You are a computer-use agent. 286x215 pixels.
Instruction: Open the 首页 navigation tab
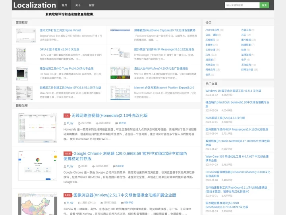[64, 5]
